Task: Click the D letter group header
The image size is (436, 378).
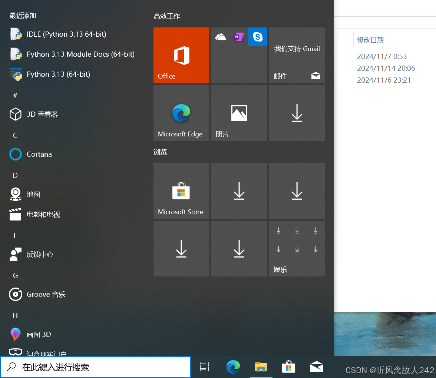Action: point(15,175)
